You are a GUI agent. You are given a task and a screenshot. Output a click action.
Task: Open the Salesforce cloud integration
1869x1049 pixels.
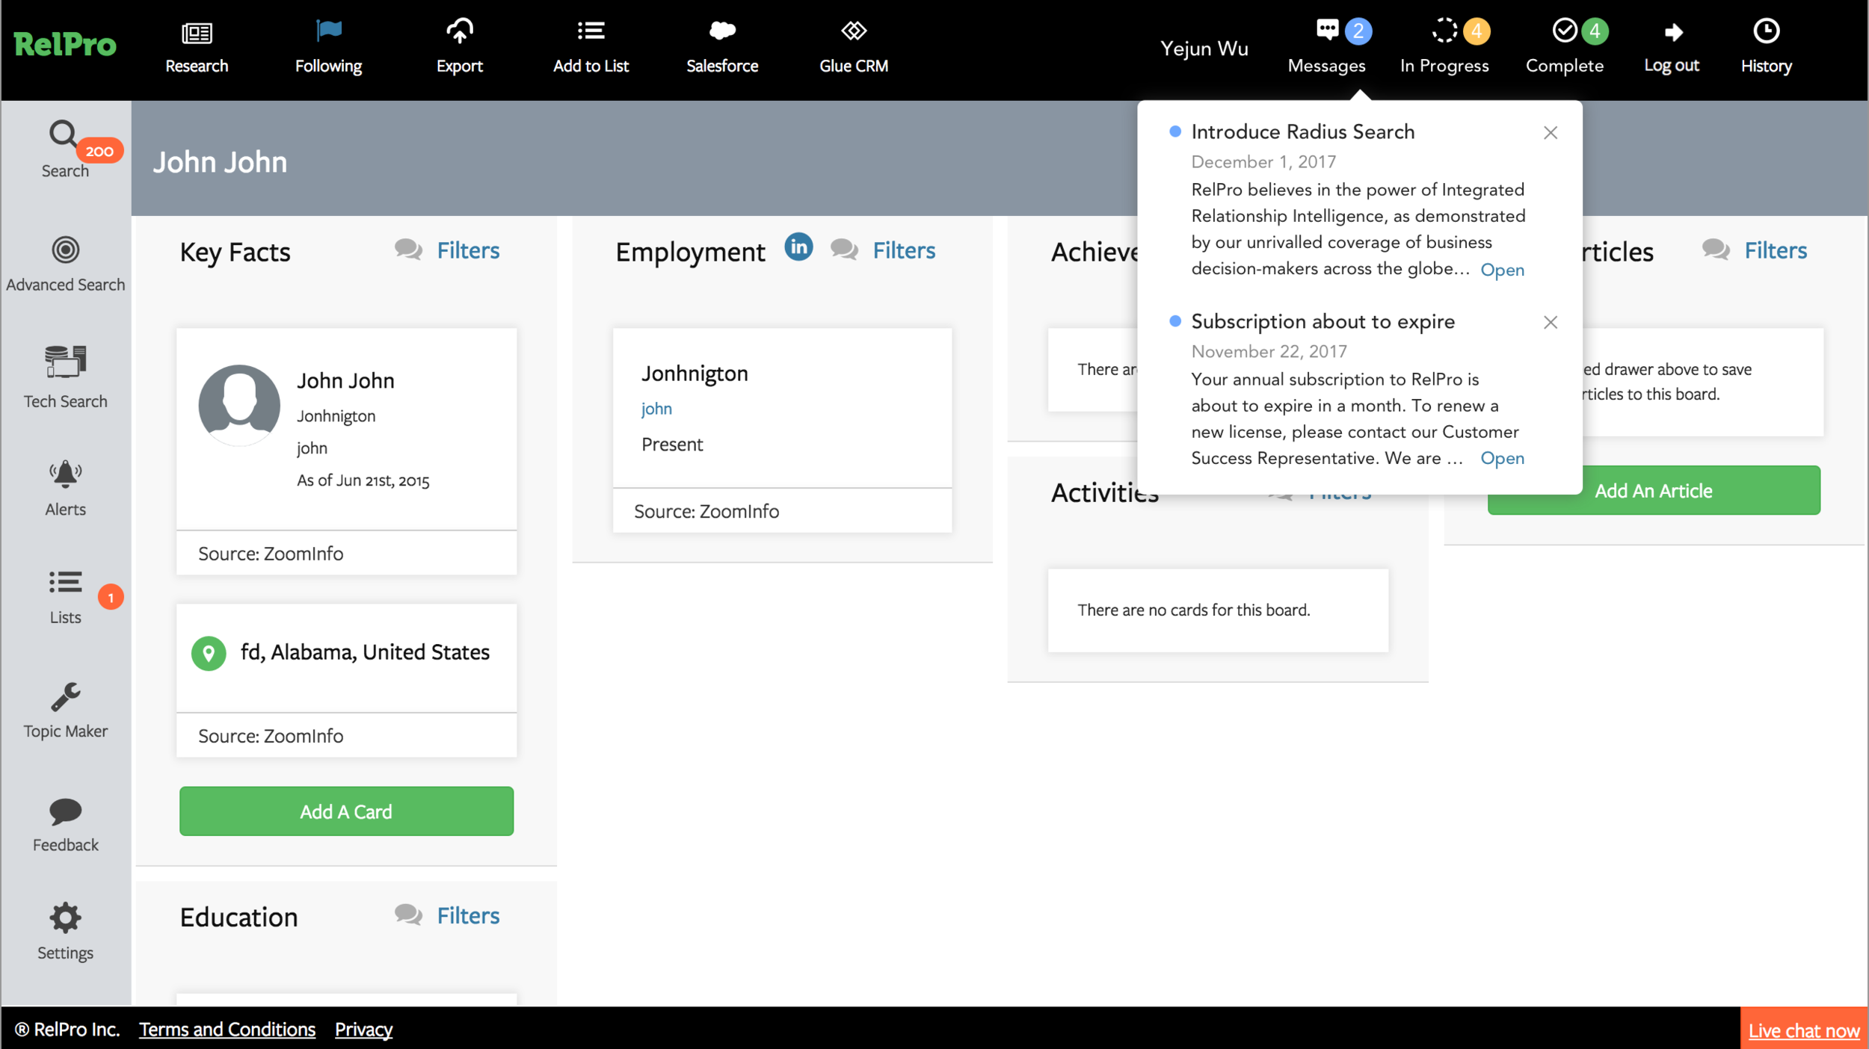(x=722, y=48)
